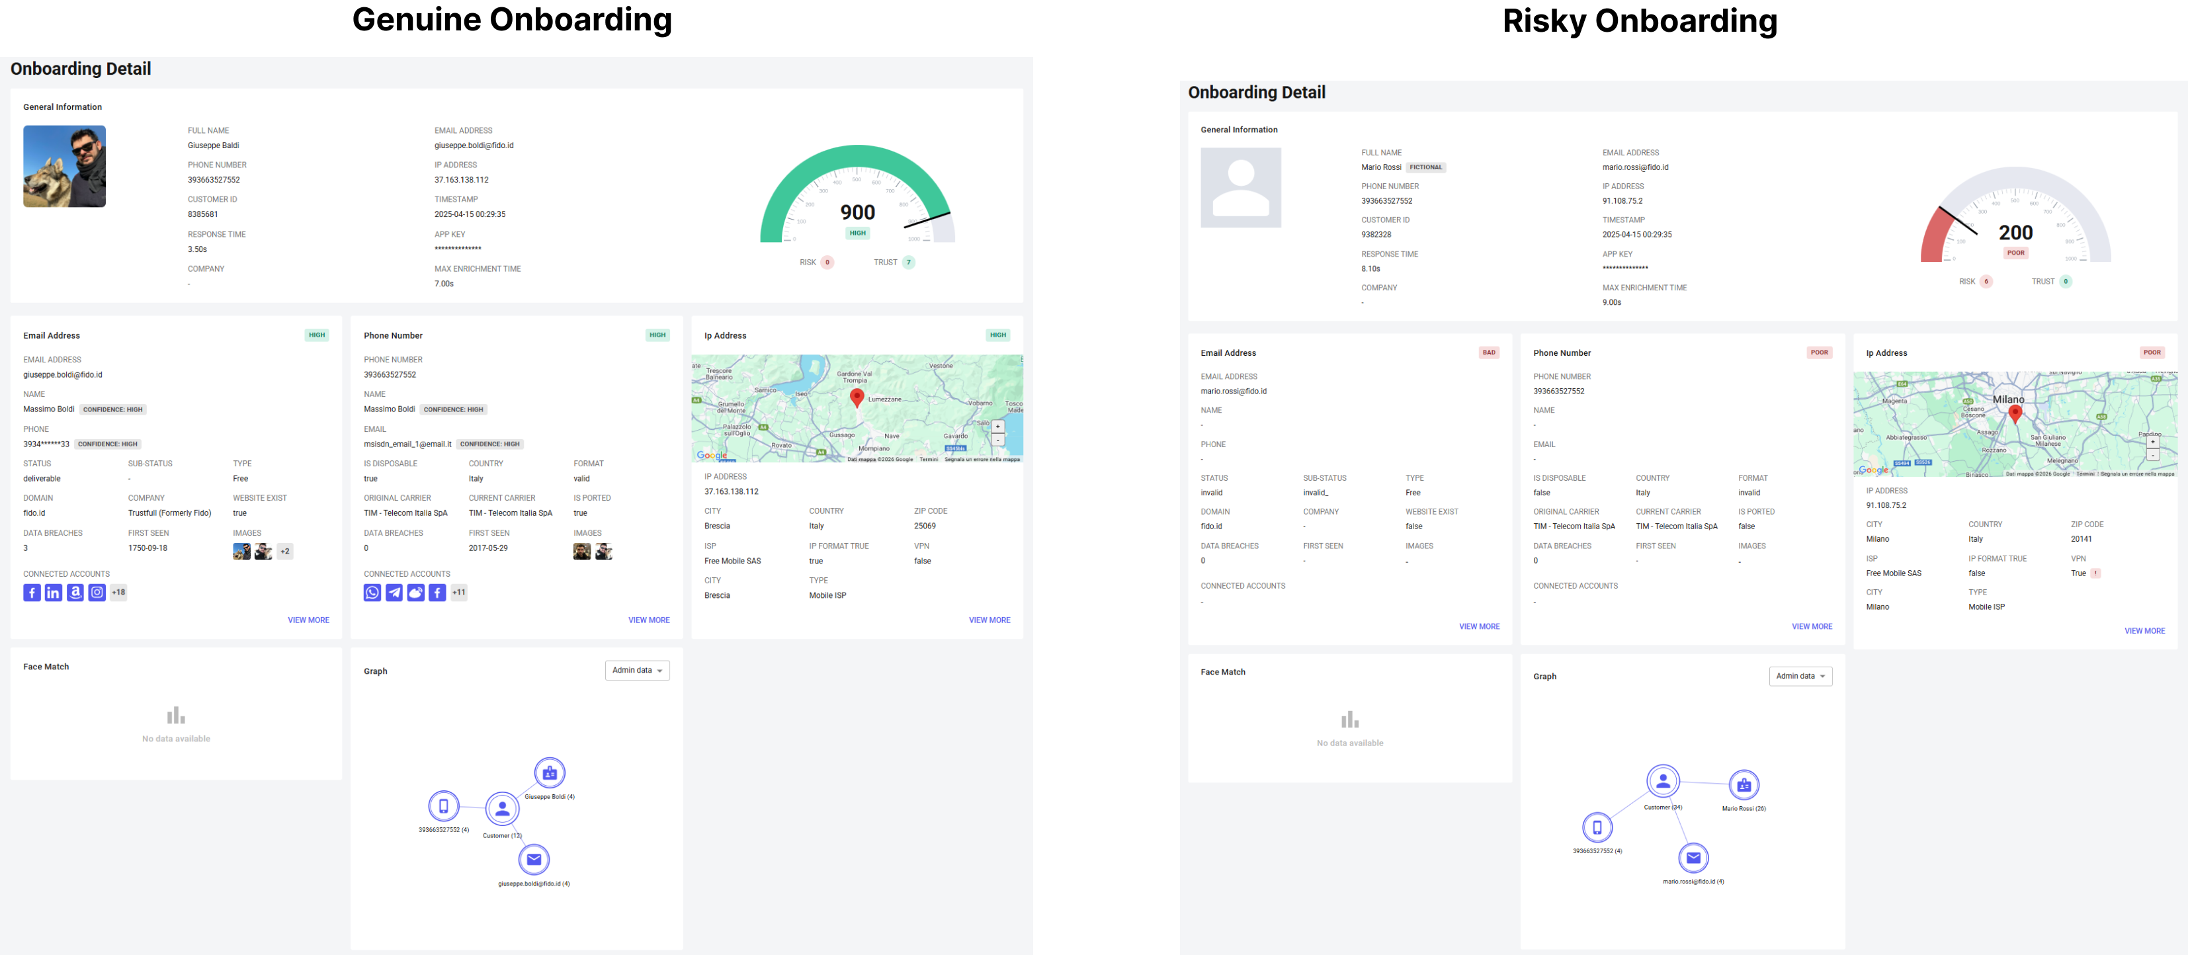
Task: View more of Giuseppe's Email Address card
Action: pos(308,620)
